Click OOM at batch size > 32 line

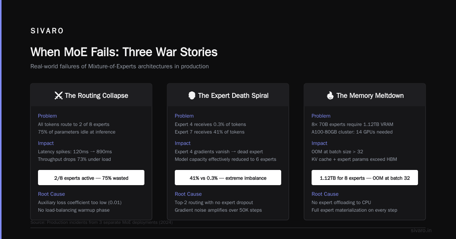(x=337, y=152)
